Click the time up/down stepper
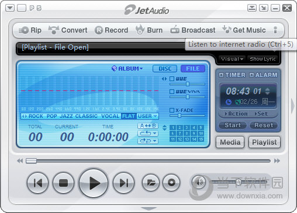The width and height of the screenshot is (297, 213). click(x=268, y=91)
